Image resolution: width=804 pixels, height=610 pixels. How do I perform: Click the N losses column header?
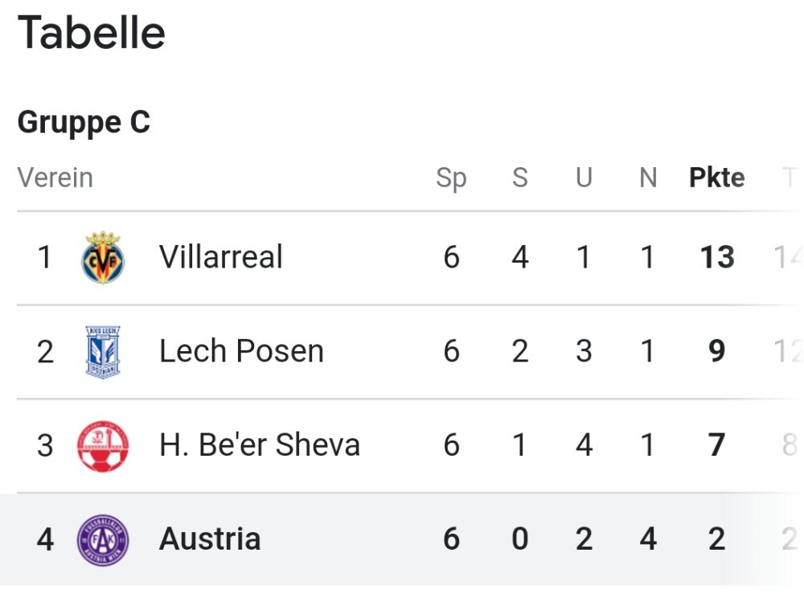648,178
